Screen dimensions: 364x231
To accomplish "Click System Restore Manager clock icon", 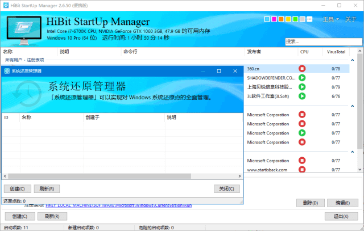I will (x=27, y=94).
